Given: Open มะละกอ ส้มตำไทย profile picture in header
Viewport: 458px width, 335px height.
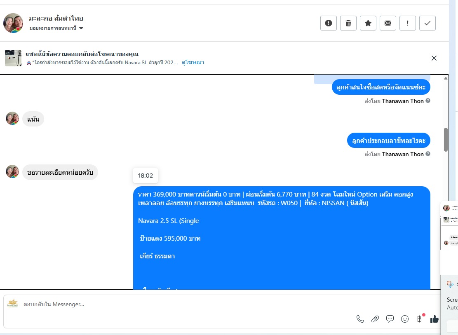Looking at the screenshot, I should pos(13,23).
